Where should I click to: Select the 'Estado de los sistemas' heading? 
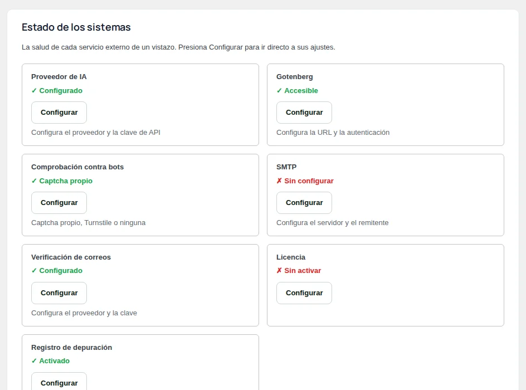[x=76, y=27]
